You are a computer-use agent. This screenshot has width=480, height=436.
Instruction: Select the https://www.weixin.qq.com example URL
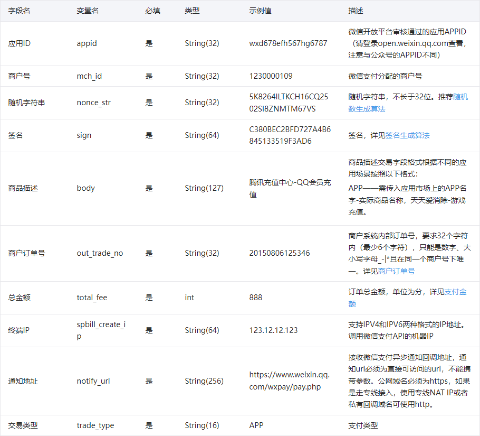(x=289, y=381)
